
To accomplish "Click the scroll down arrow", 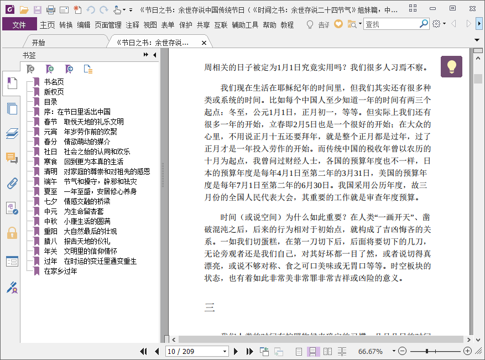I will coord(478,340).
